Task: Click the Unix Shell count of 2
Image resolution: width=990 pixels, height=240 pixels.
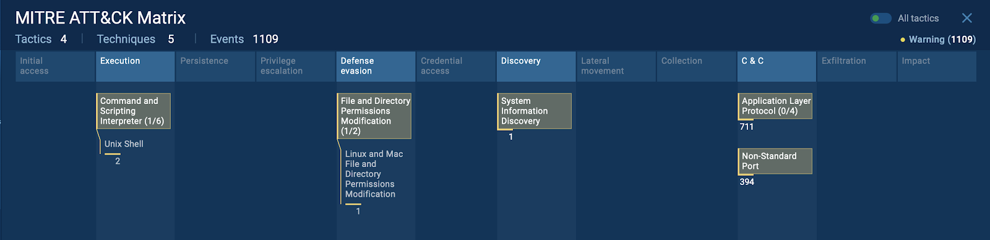Action: [x=118, y=161]
